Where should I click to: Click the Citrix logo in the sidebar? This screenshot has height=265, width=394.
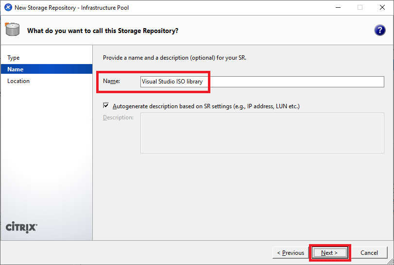click(x=21, y=227)
